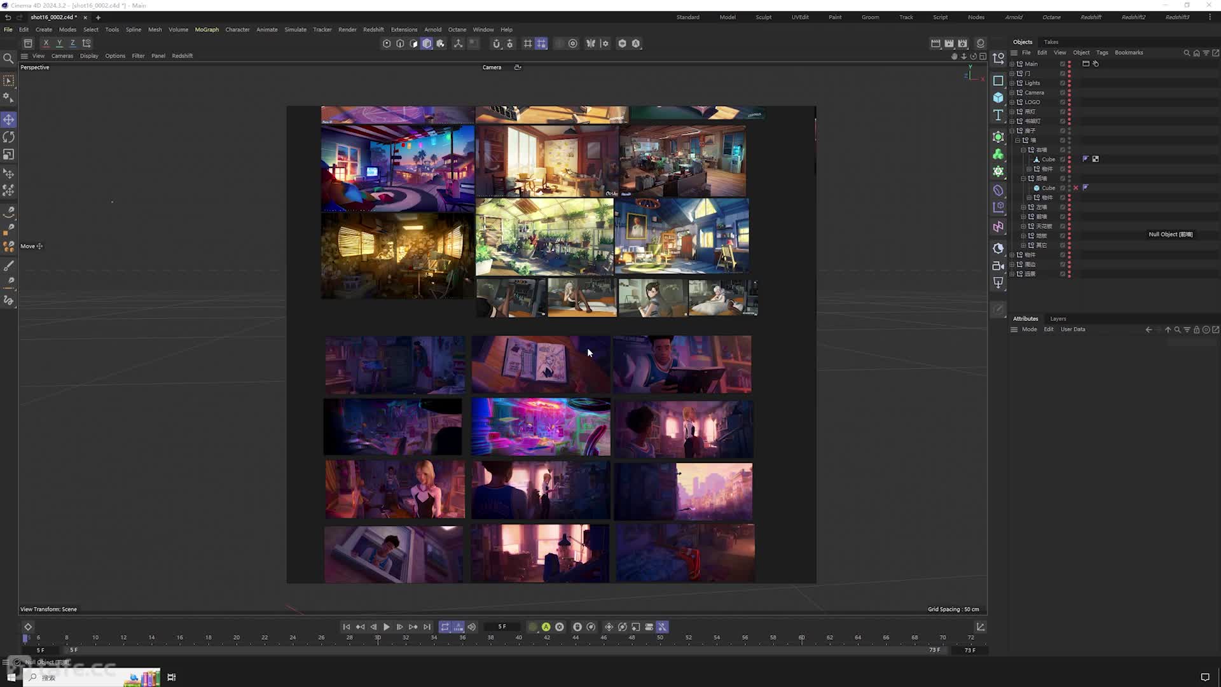Go to the start of the animation
1221x687 pixels.
tap(346, 627)
